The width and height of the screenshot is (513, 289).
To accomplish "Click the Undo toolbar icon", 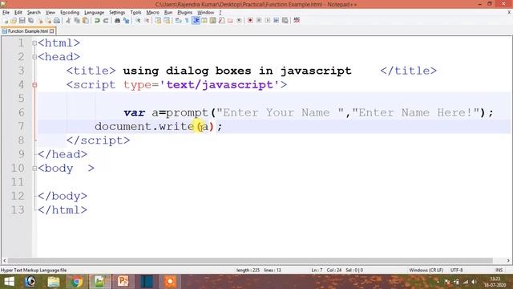I will click(x=97, y=20).
